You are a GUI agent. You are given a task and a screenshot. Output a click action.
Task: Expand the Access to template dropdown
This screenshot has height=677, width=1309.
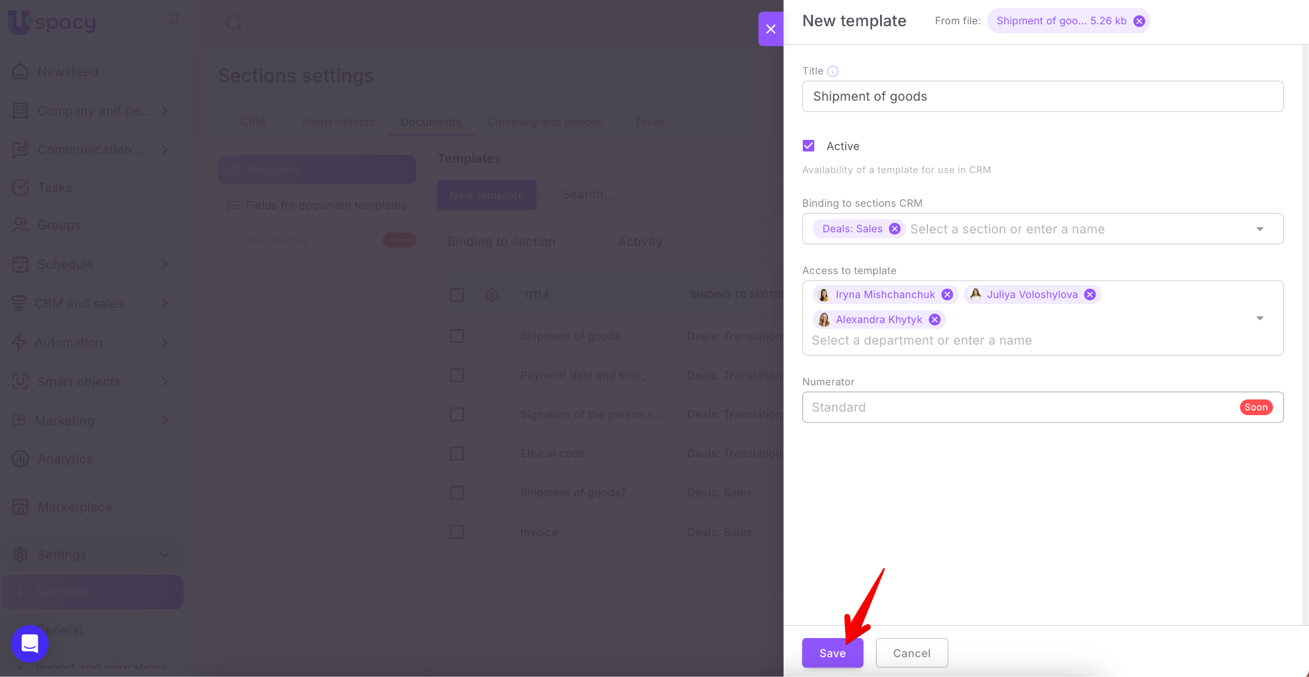1260,318
